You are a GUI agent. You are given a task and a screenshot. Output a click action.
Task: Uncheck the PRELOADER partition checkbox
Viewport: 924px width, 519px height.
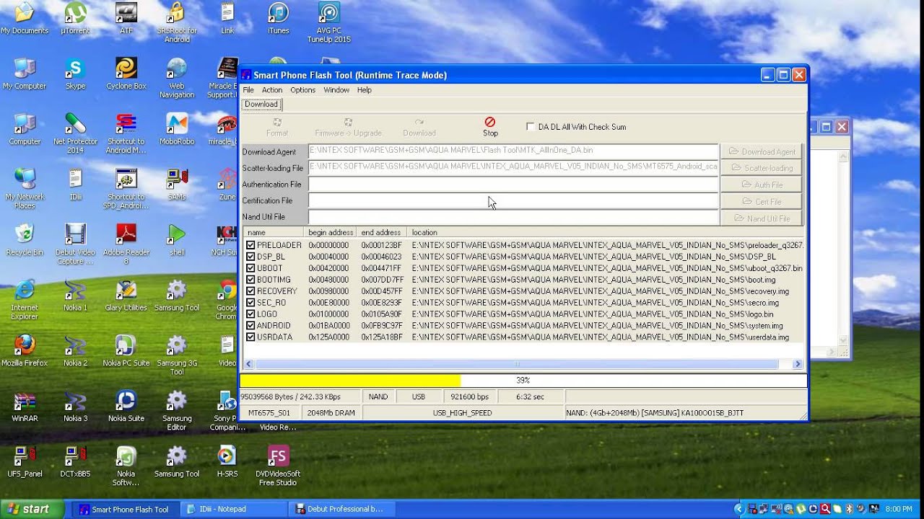250,245
